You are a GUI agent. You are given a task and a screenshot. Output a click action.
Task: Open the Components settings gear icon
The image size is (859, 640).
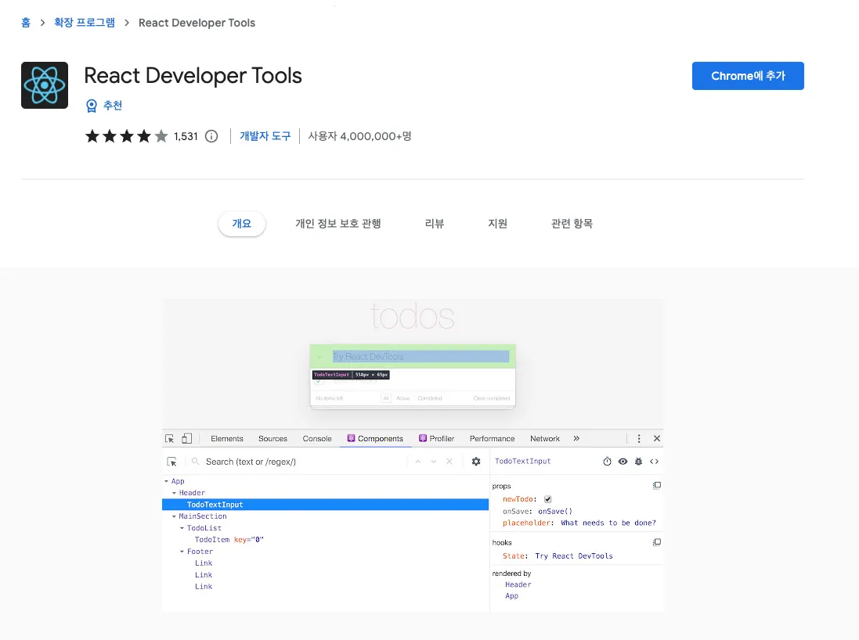476,462
